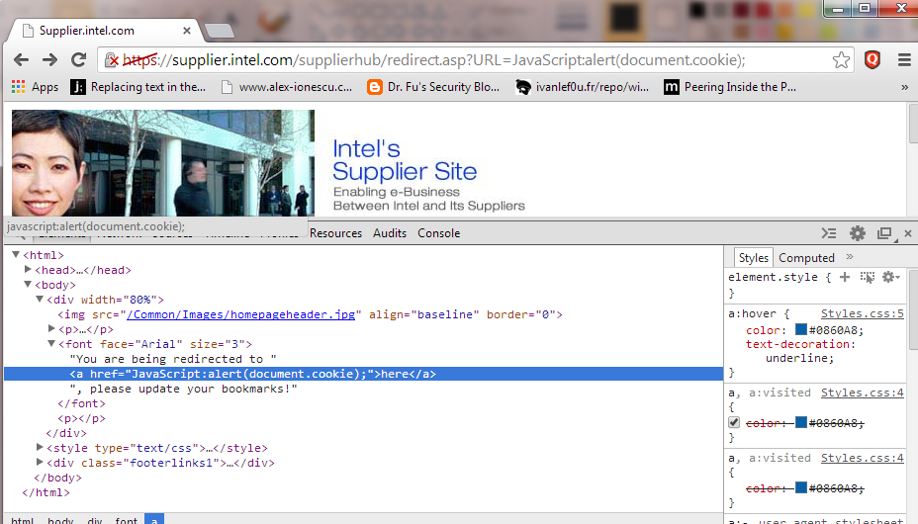Switch to DevTools Audits panel
This screenshot has width=918, height=524.
point(390,233)
